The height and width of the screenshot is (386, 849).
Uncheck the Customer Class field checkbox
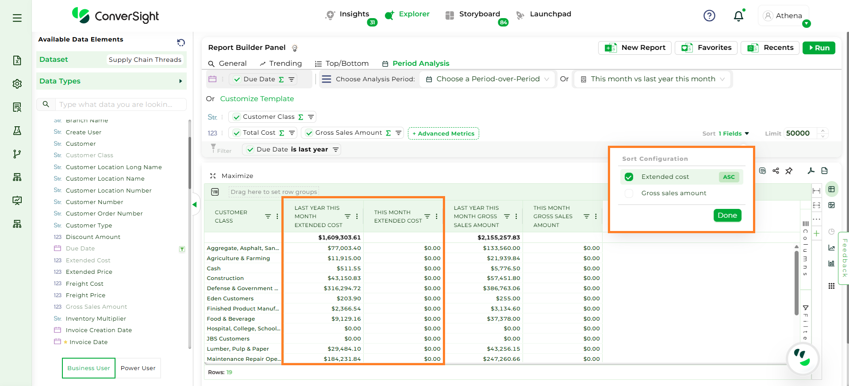(x=237, y=117)
